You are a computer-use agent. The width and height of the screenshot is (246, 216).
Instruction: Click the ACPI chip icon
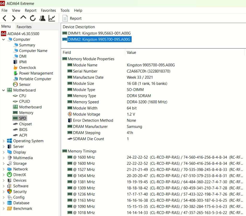15,135
